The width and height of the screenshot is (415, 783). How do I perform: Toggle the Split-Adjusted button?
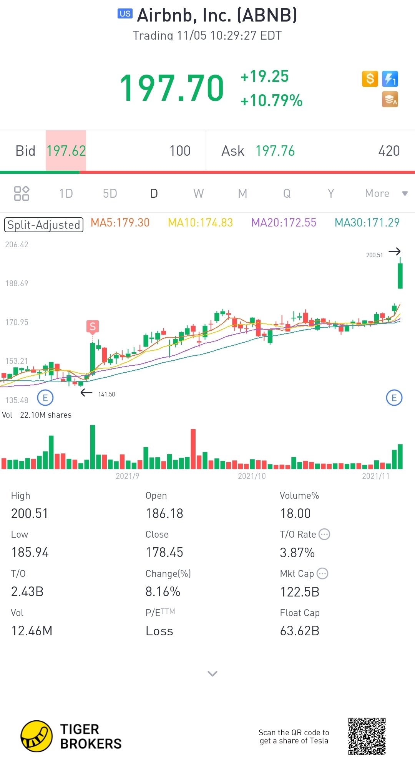(x=44, y=225)
